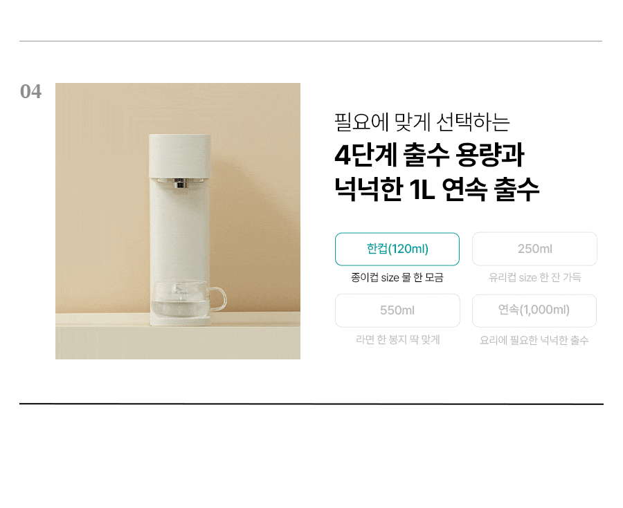Viewport: 623px width, 508px height.
Task: Choose the 250ml dispensing option
Action: click(534, 249)
